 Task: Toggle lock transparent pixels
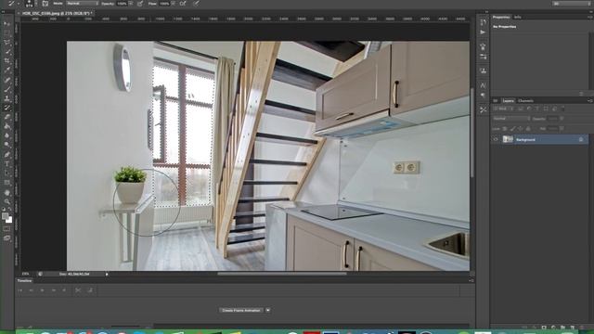click(505, 129)
